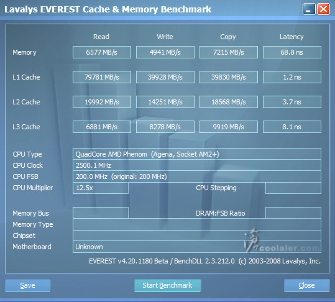Screen dimensions: 335x302
Task: Click the CPU Clock 2500.1 MHz field
Action: [197, 165]
